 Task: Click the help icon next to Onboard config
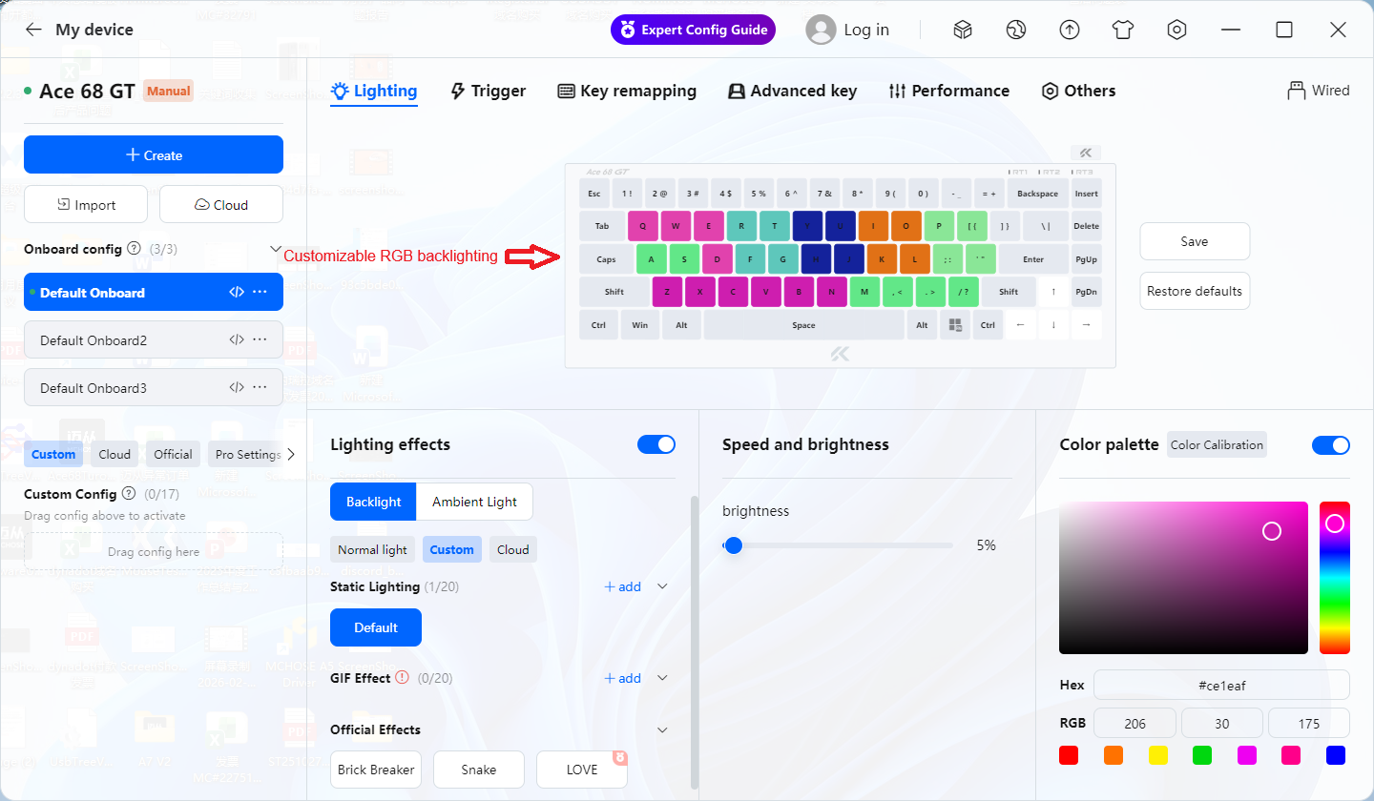(x=134, y=249)
